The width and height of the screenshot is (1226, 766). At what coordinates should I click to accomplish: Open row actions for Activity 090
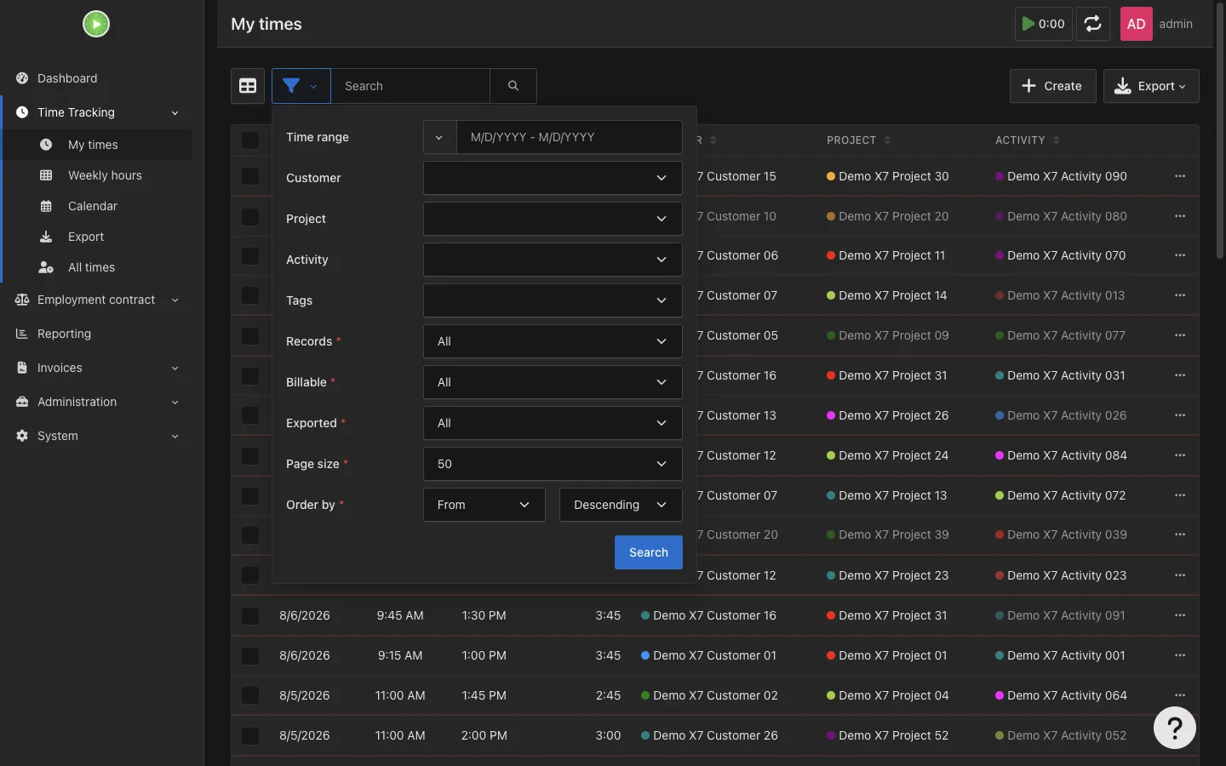pos(1180,176)
